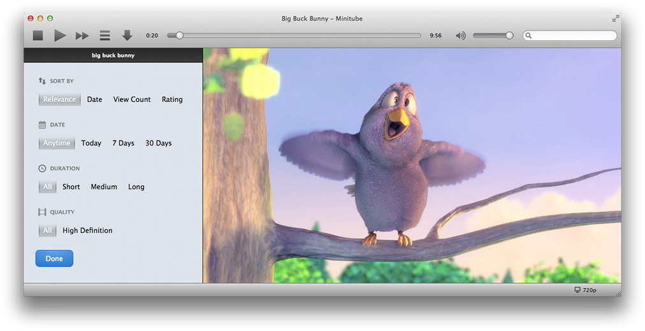Open the playlist list icon
The image size is (645, 331).
click(105, 36)
